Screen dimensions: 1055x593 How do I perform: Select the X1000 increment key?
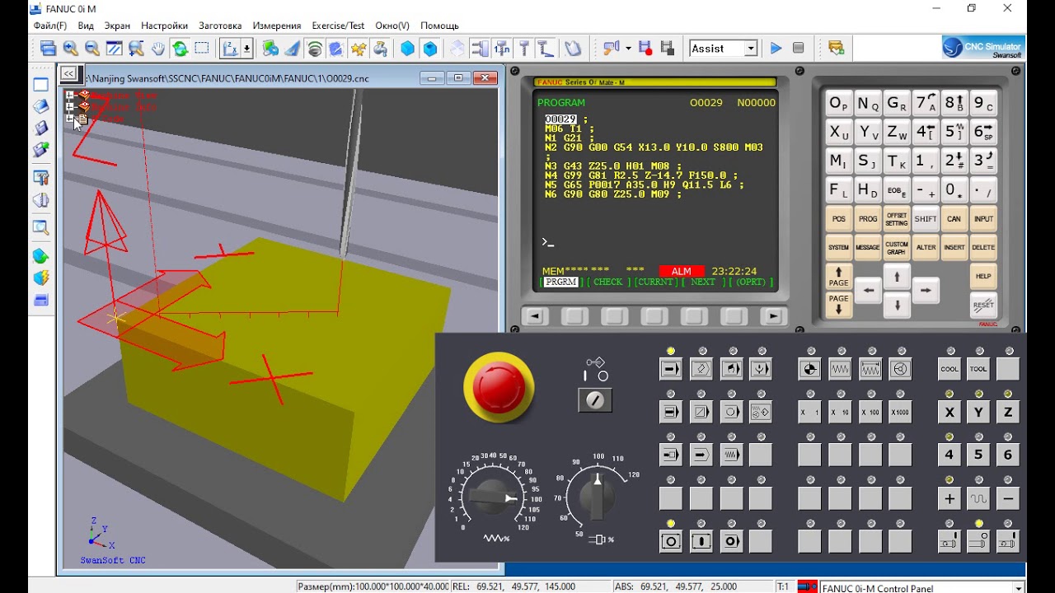tap(900, 412)
